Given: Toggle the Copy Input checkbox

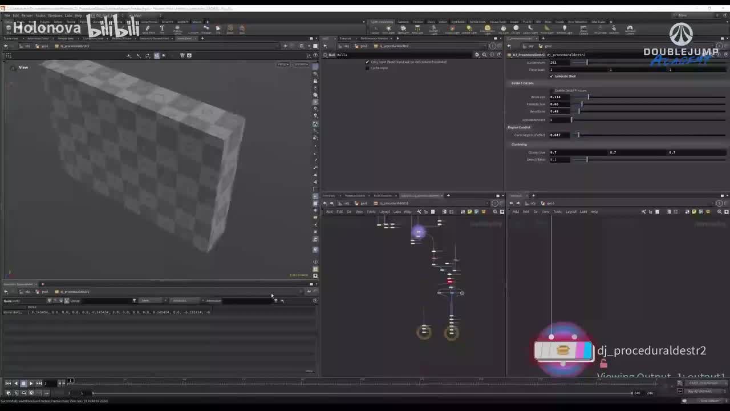Looking at the screenshot, I should point(367,62).
